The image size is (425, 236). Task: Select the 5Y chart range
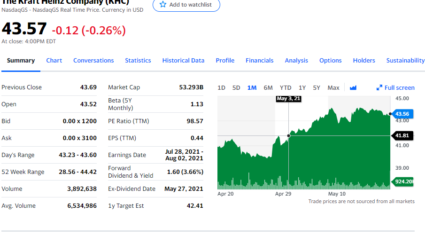tap(317, 87)
